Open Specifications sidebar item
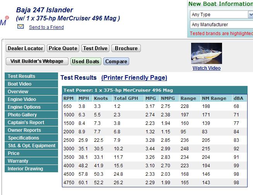Screen dimensions: 253x195 31,138
